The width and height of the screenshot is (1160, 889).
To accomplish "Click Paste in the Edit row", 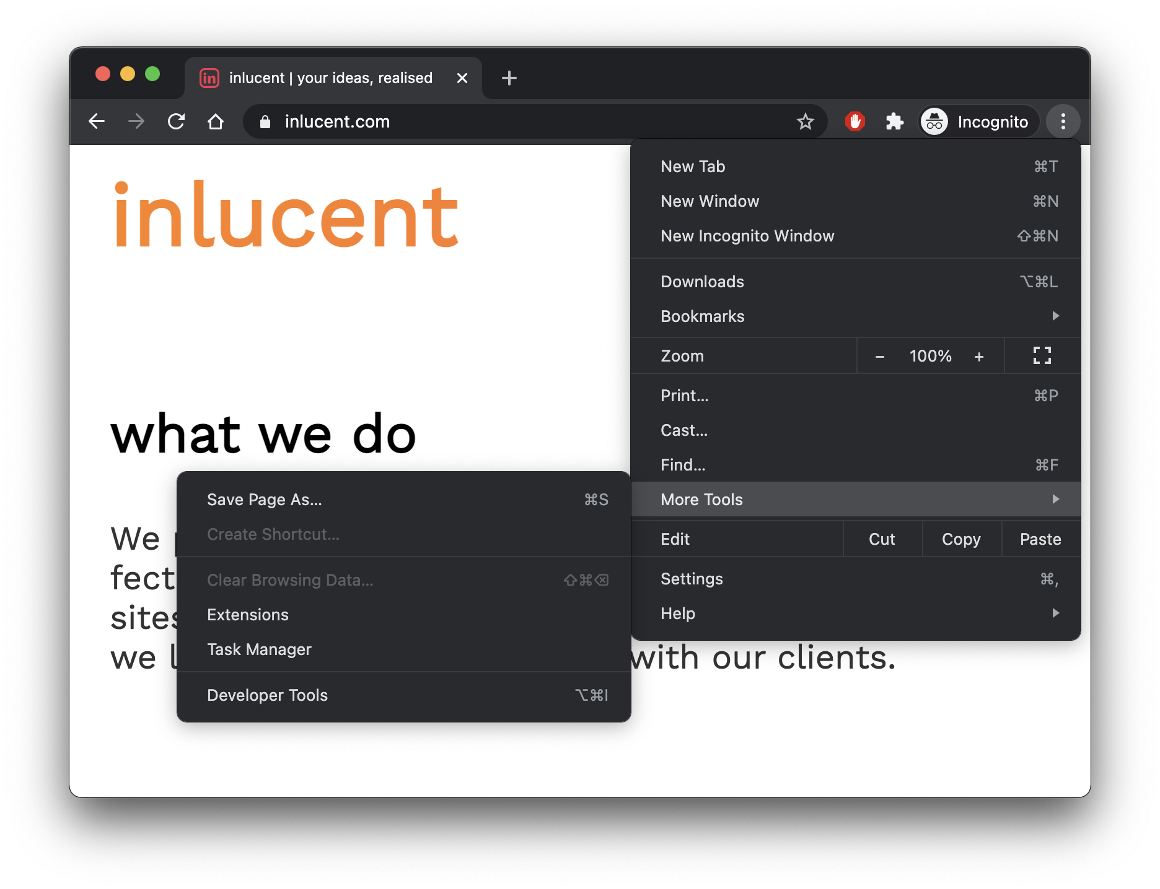I will 1040,539.
